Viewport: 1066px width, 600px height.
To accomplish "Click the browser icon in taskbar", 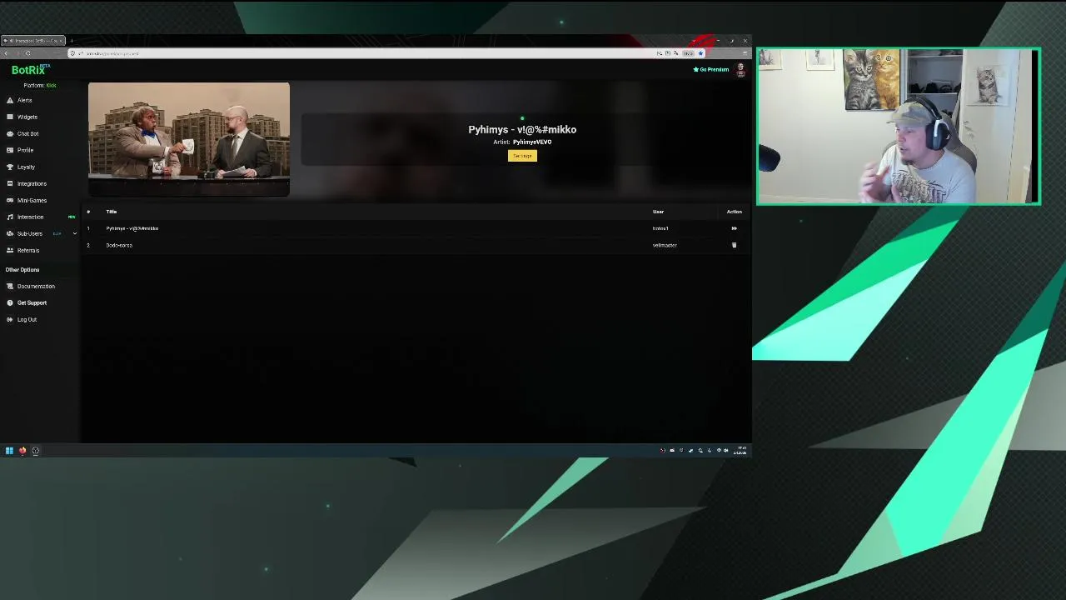I will click(22, 451).
